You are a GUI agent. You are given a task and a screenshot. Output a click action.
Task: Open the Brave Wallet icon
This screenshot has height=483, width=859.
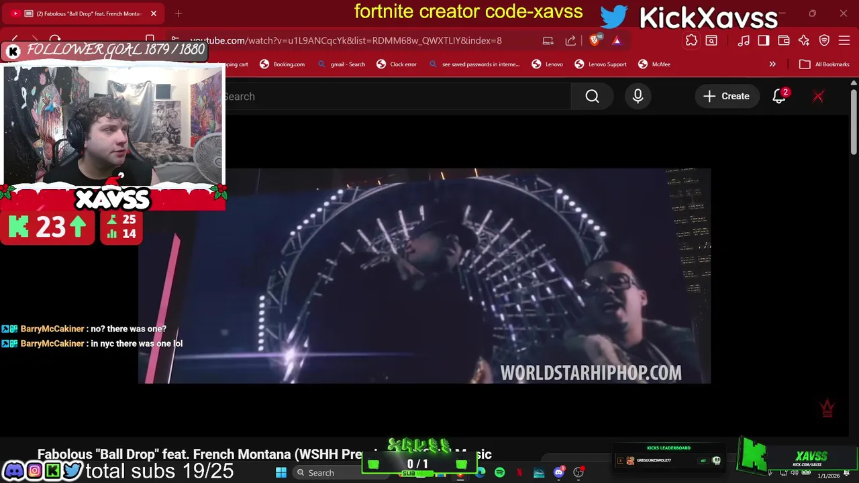[x=784, y=40]
